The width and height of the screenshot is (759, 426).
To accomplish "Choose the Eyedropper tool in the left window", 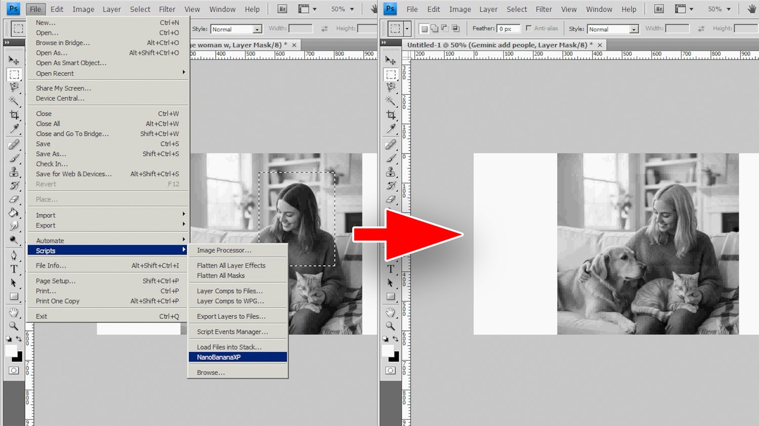I will [14, 129].
